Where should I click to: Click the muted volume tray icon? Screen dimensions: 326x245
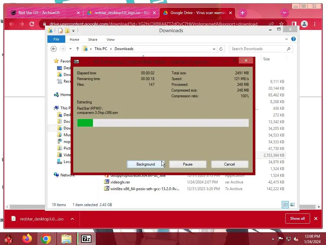(296, 239)
